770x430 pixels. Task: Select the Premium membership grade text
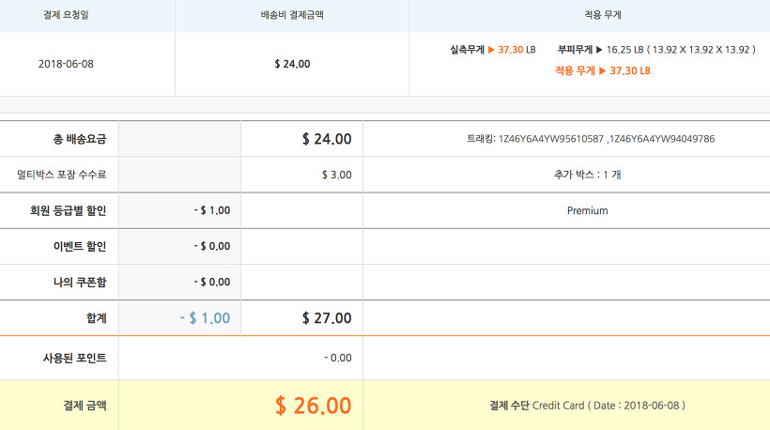587,210
